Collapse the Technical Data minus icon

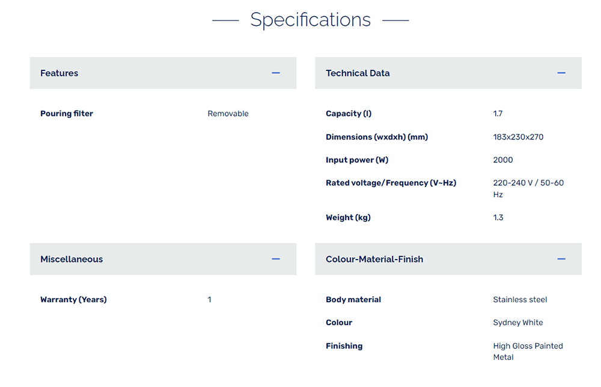click(561, 73)
